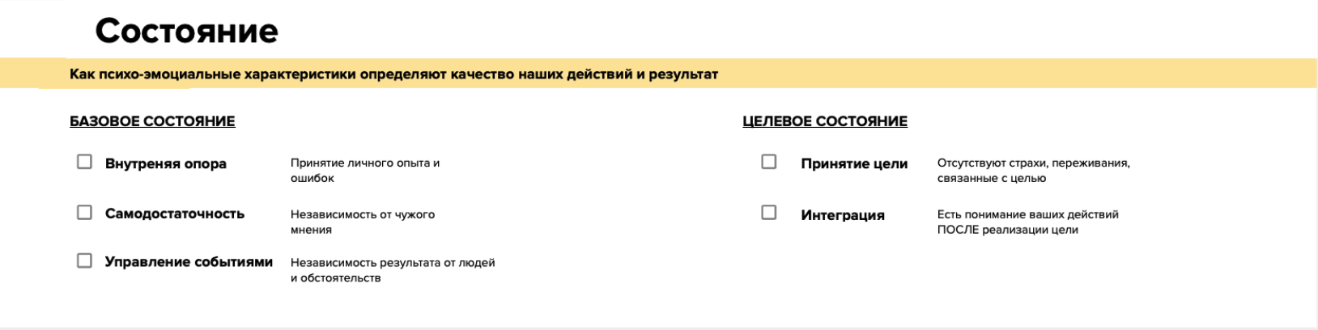The image size is (1318, 330).
Task: Click the ЦЕЛЕВОЕ СОСТОЯНИЕ underlined heading
Action: click(824, 121)
